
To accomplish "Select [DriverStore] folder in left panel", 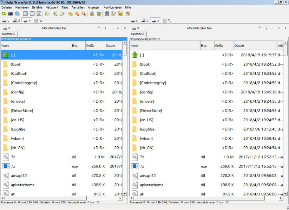I will point(62,111).
